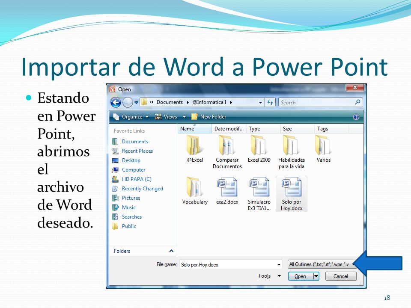411x308 pixels.
Task: Click @Informatica I in address breadcrumb
Action: pyautogui.click(x=209, y=102)
